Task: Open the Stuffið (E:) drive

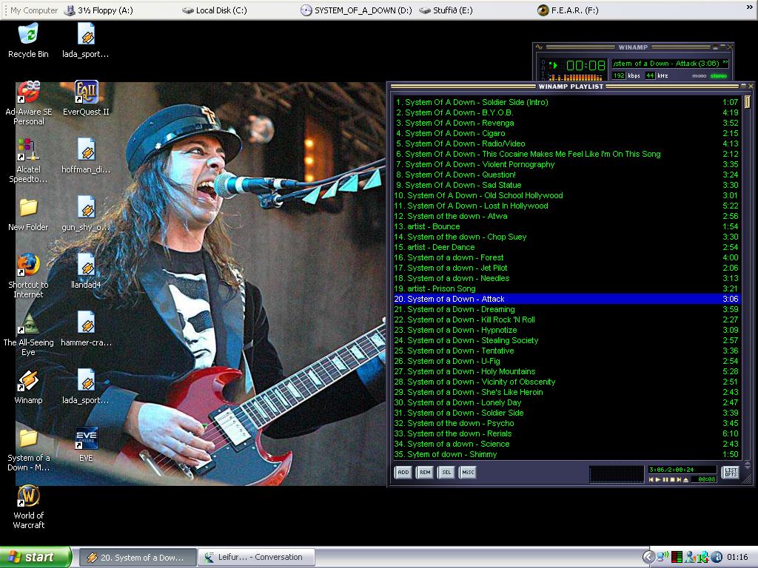Action: click(446, 10)
